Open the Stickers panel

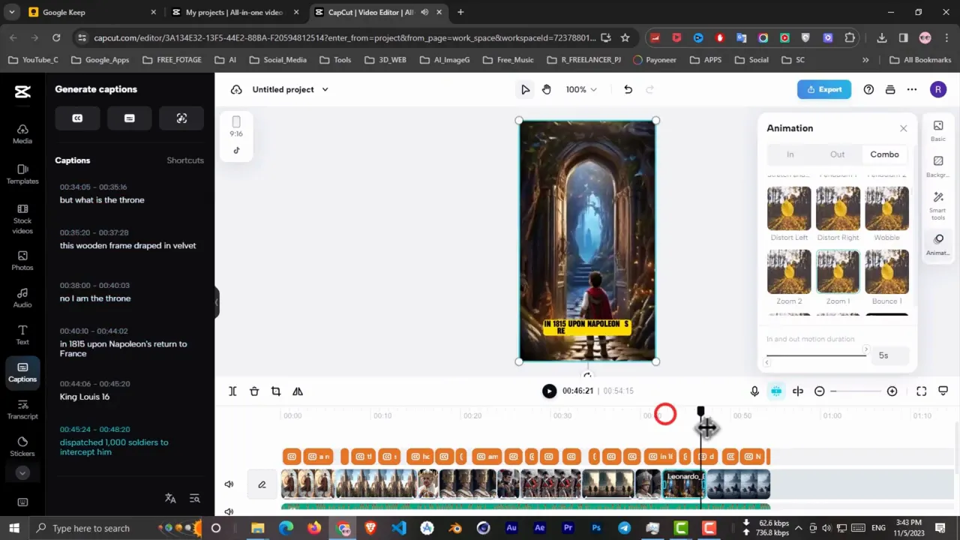22,447
